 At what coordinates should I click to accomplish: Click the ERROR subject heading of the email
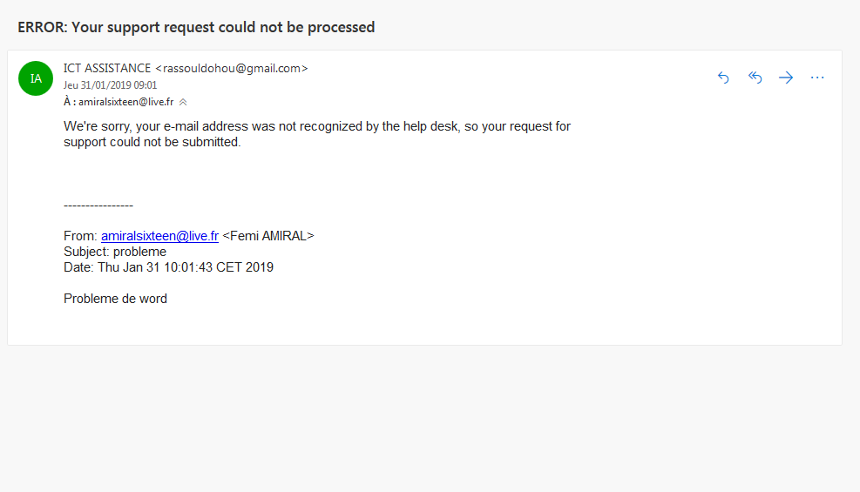196,27
